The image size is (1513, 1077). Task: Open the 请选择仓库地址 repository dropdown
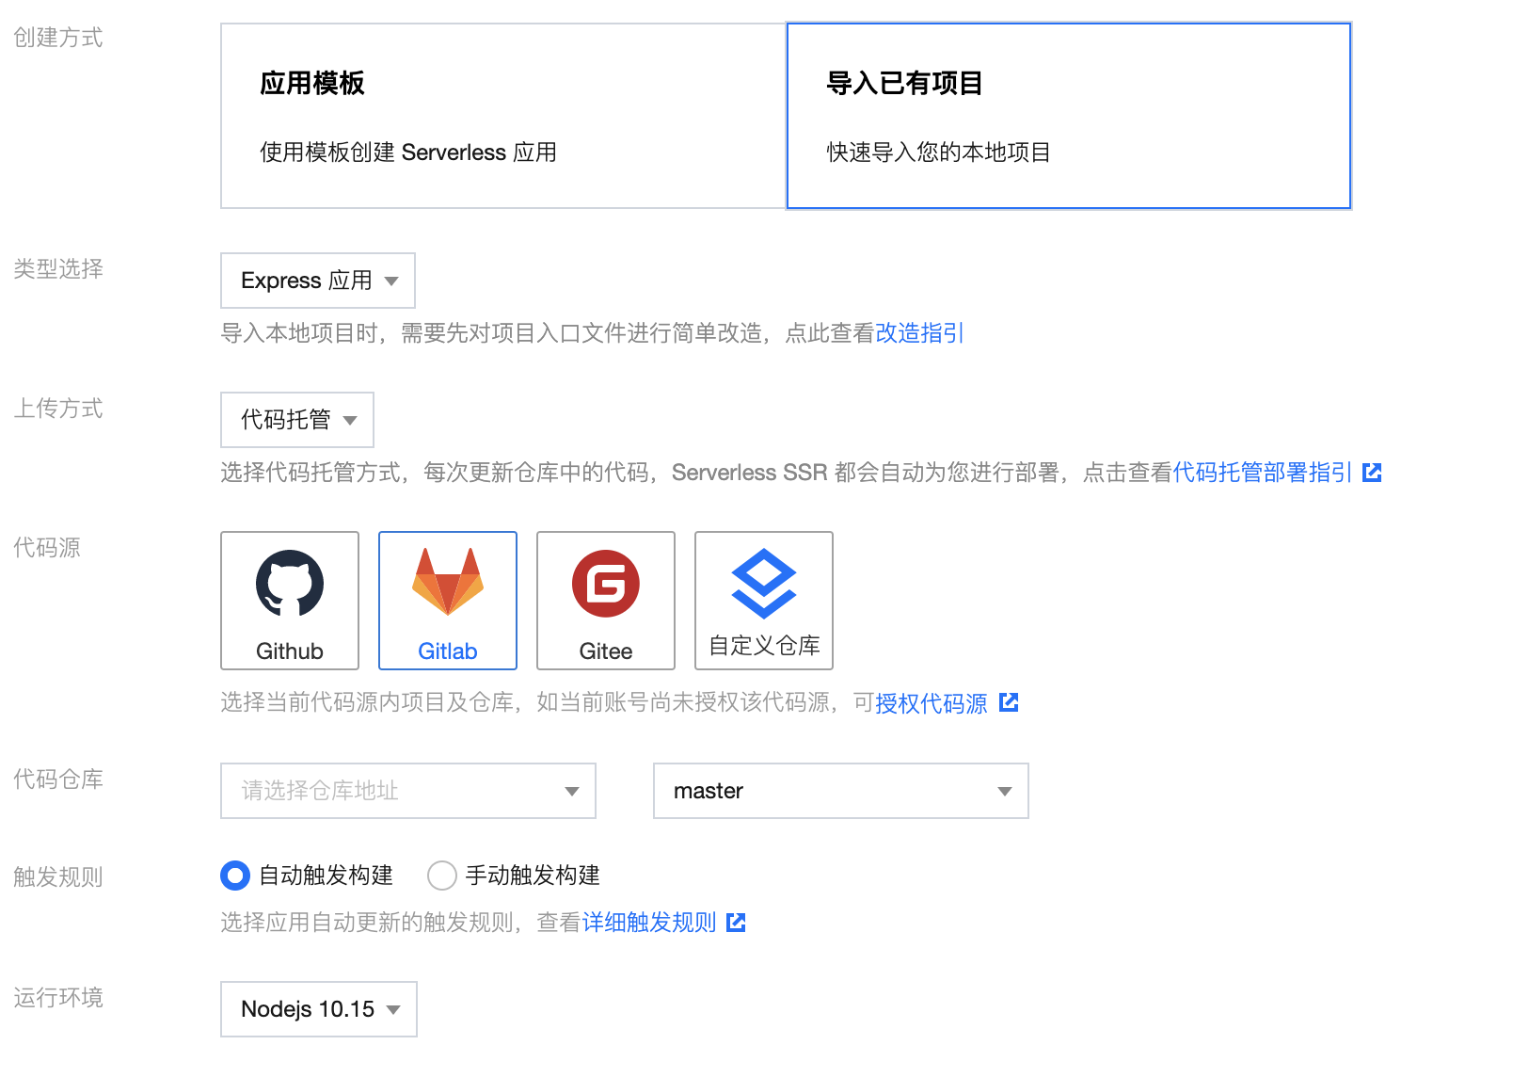point(408,791)
